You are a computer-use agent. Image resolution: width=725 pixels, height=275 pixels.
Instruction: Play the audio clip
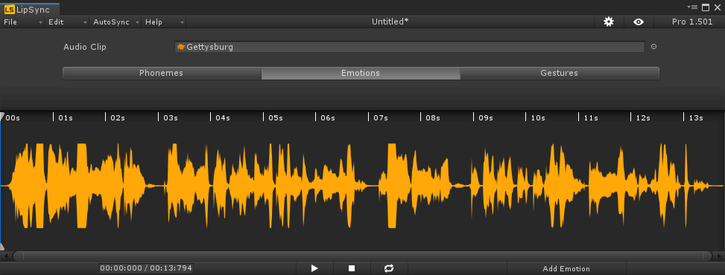tap(314, 268)
